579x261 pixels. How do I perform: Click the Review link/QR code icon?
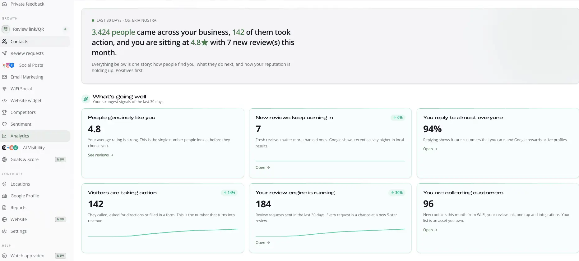click(x=6, y=29)
